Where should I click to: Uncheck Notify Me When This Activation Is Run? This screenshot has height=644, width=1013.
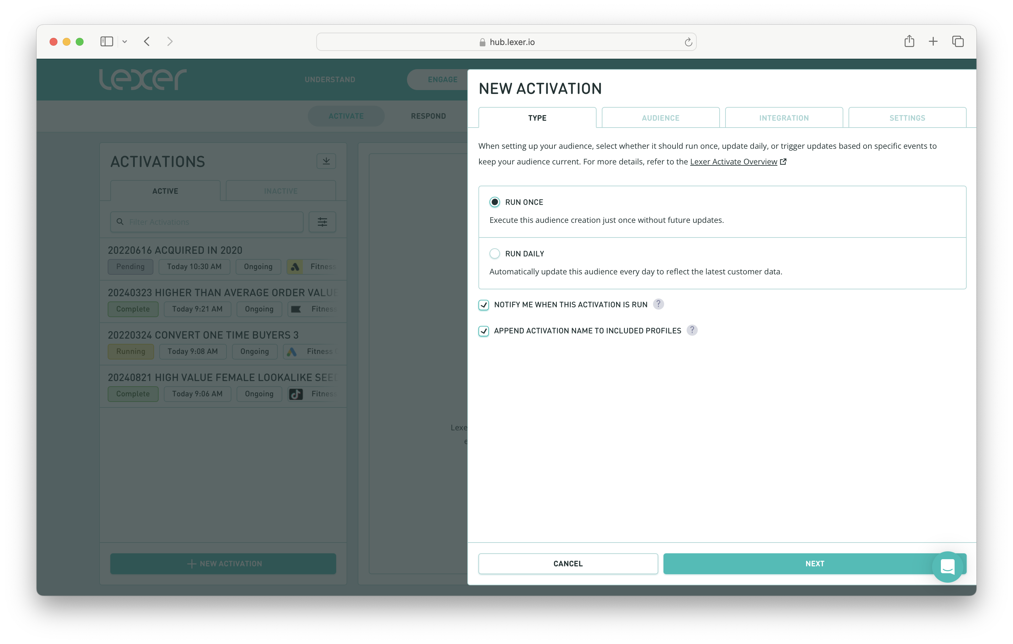pos(484,304)
